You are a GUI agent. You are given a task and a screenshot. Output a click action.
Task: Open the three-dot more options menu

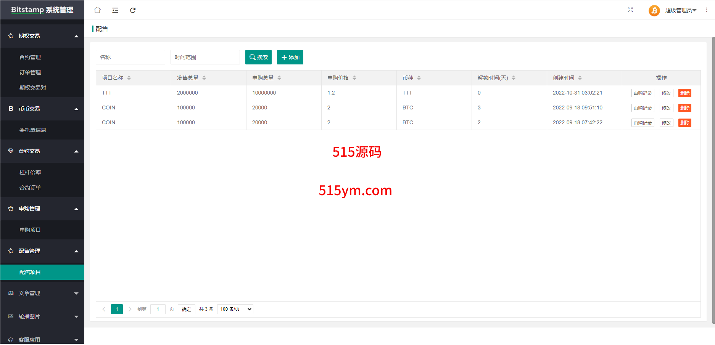706,10
